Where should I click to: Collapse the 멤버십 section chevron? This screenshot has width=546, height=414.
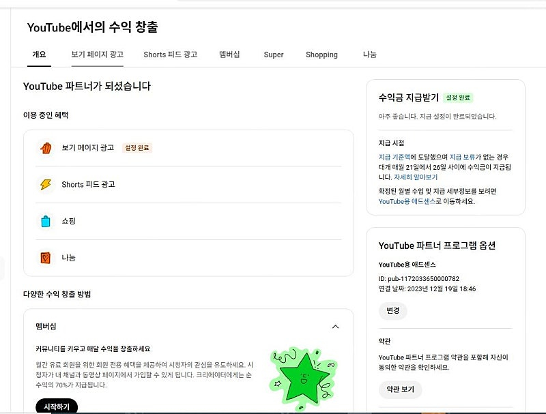335,327
